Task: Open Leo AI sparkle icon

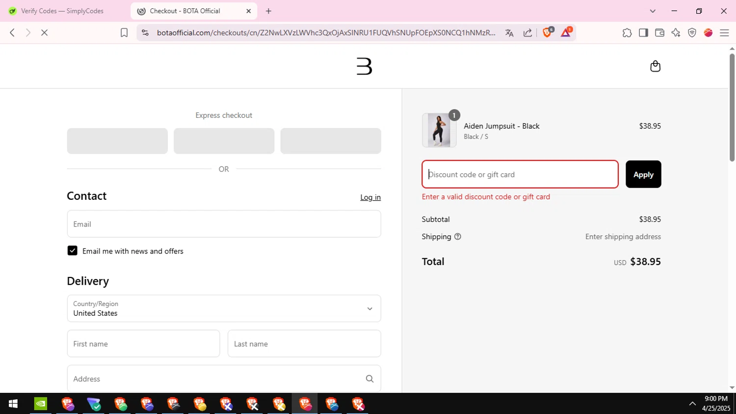Action: (x=676, y=33)
